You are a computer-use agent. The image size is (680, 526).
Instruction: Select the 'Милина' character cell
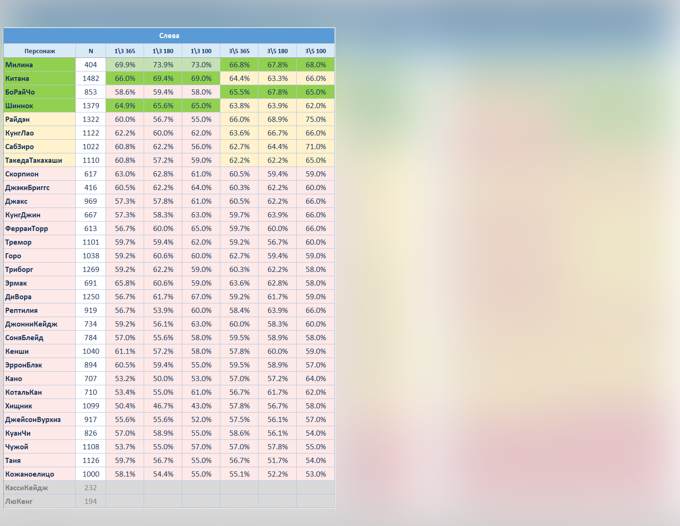pos(40,65)
